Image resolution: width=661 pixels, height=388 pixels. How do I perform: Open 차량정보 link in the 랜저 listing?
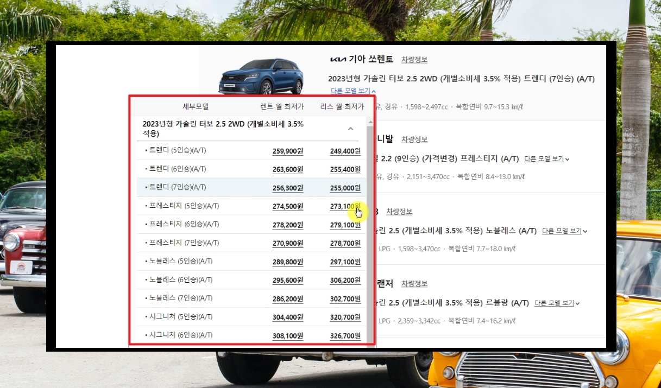tap(414, 284)
